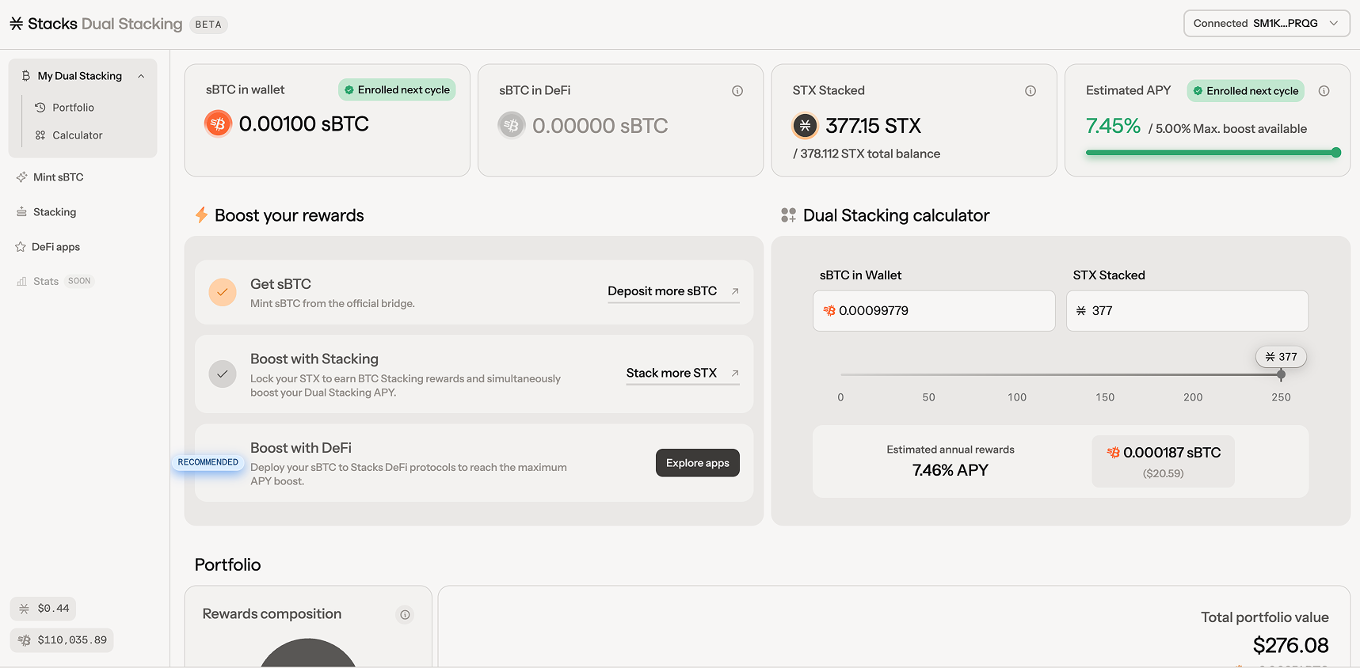Click the Explore apps button

coord(697,463)
